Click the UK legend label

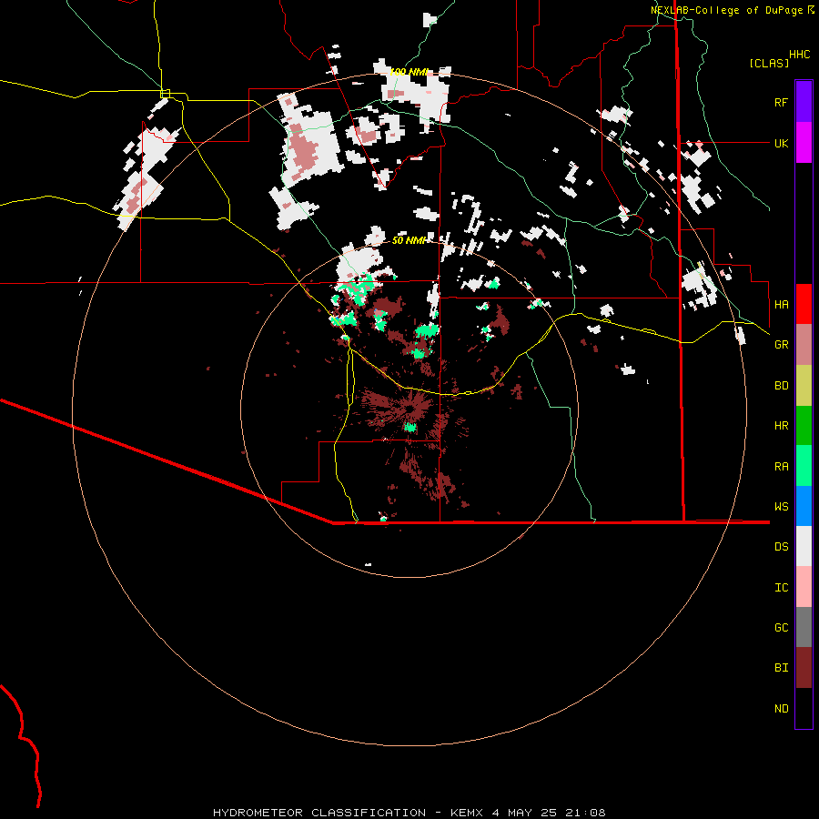781,144
